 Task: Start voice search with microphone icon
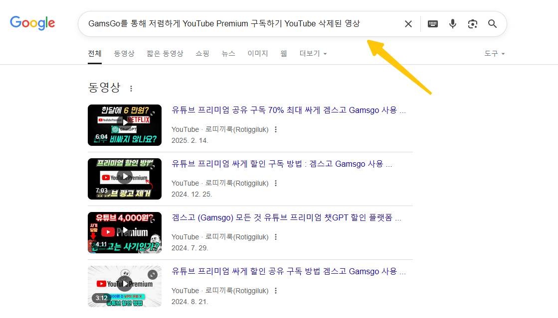453,24
